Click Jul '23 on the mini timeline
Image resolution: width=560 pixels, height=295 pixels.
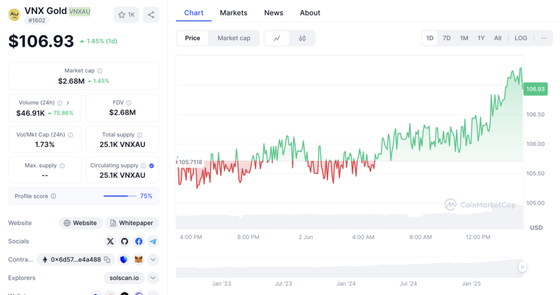tap(283, 284)
